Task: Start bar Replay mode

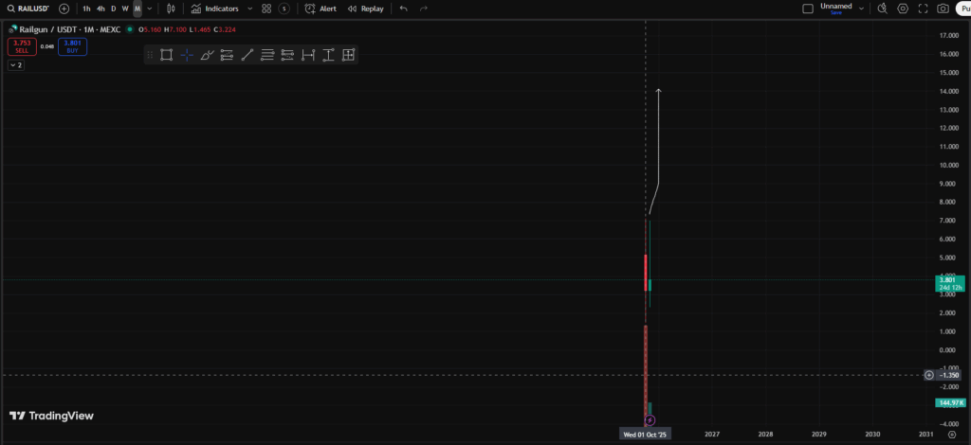Action: coord(365,9)
